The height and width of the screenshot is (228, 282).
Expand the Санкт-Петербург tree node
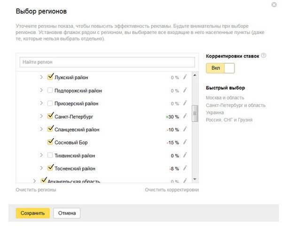(x=41, y=116)
